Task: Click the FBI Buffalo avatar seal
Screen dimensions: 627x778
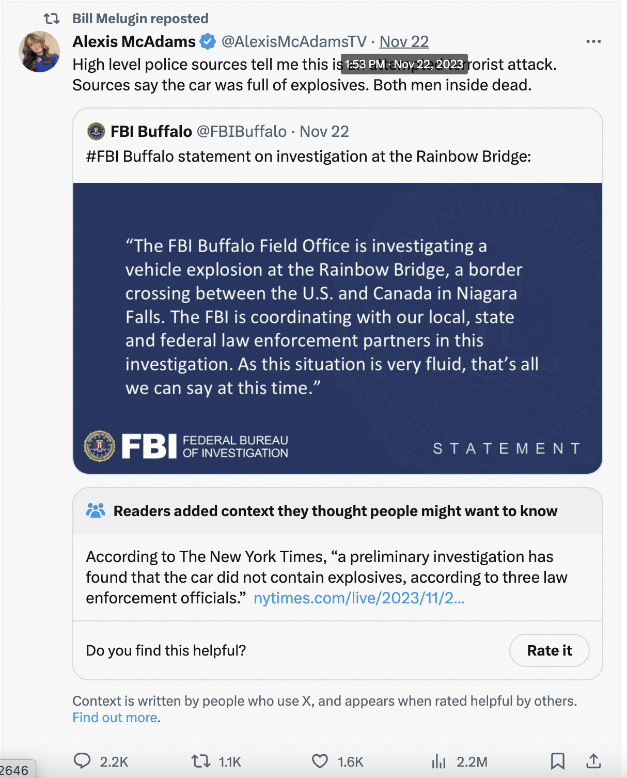Action: (x=96, y=131)
